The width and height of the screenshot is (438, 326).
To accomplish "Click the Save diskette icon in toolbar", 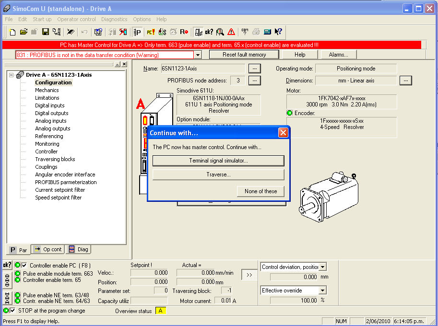I will coord(45,32).
